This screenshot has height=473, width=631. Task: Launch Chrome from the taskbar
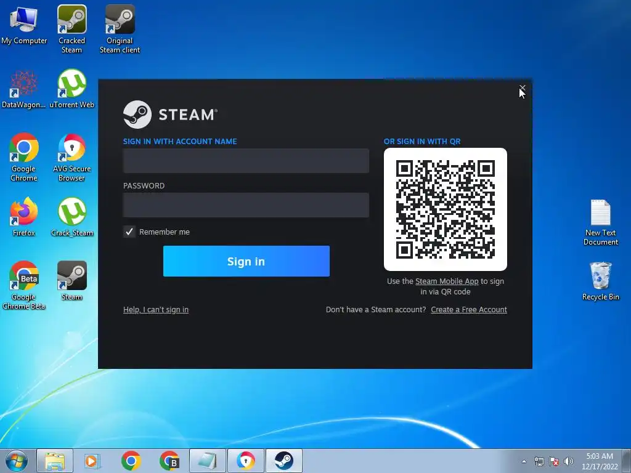131,461
